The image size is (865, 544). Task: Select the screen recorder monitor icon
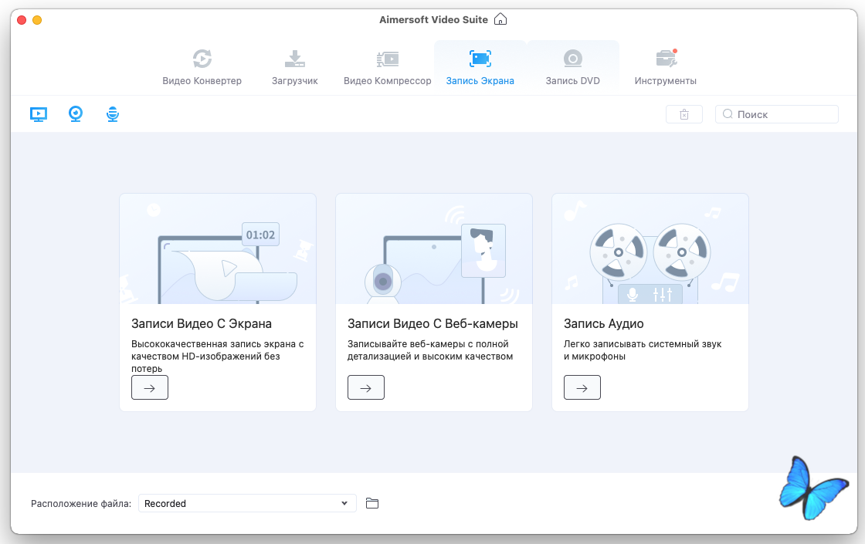pos(39,114)
